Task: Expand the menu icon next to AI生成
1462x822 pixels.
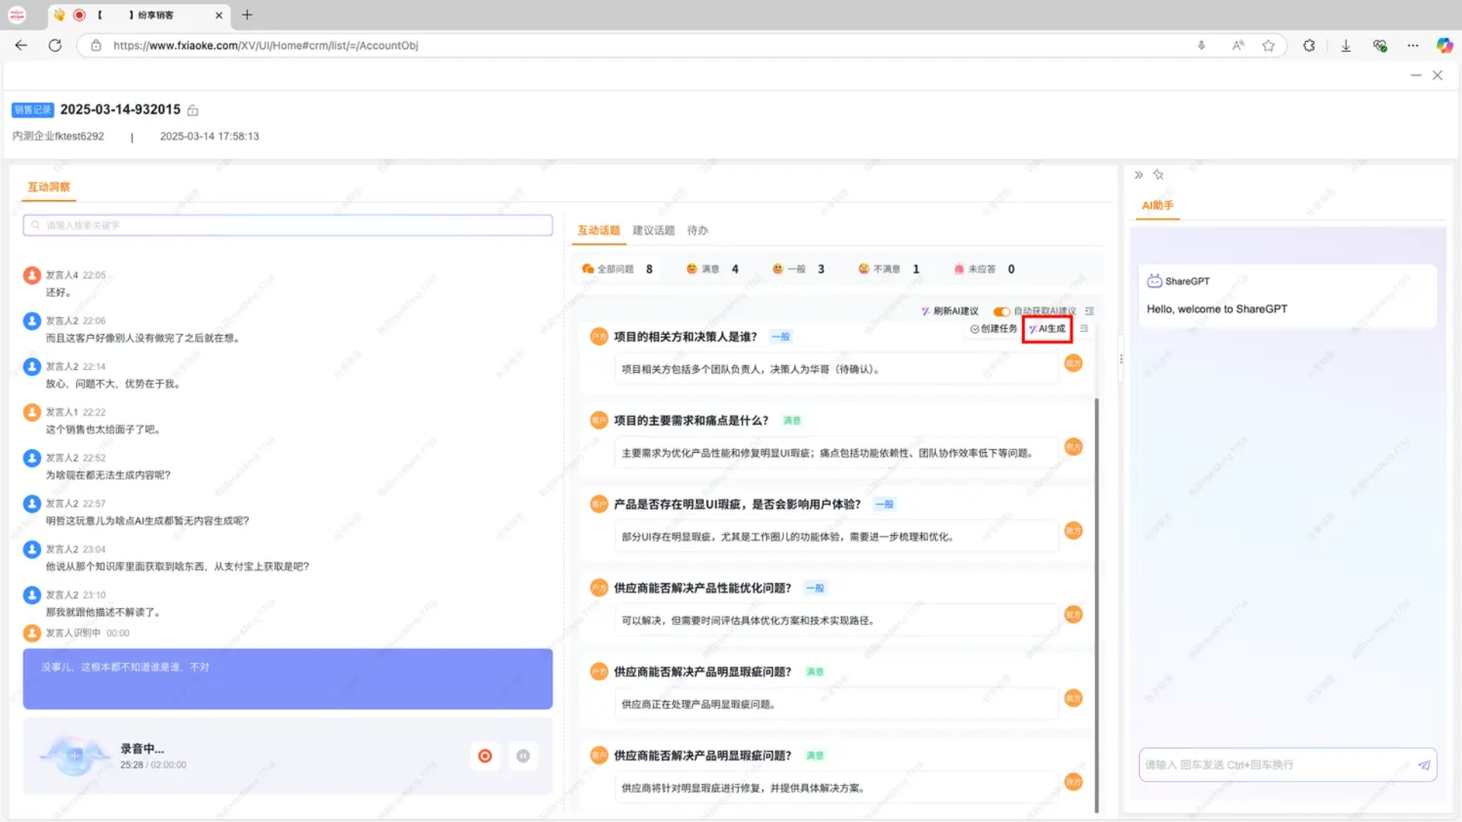Action: [1084, 329]
